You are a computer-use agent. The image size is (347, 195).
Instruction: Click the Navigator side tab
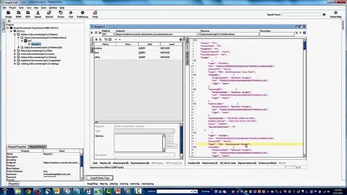coord(3,26)
